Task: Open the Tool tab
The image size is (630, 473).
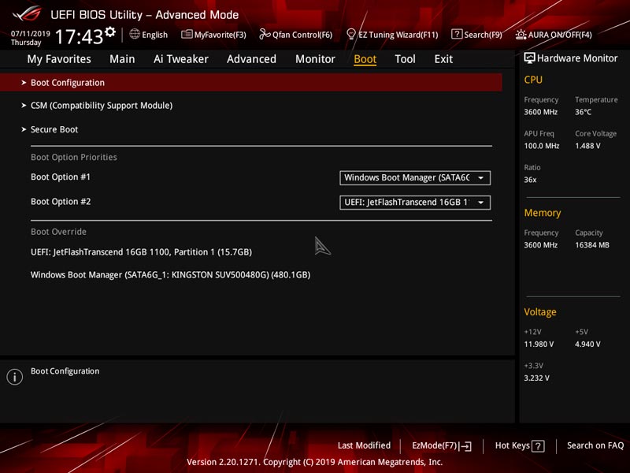Action: (405, 59)
